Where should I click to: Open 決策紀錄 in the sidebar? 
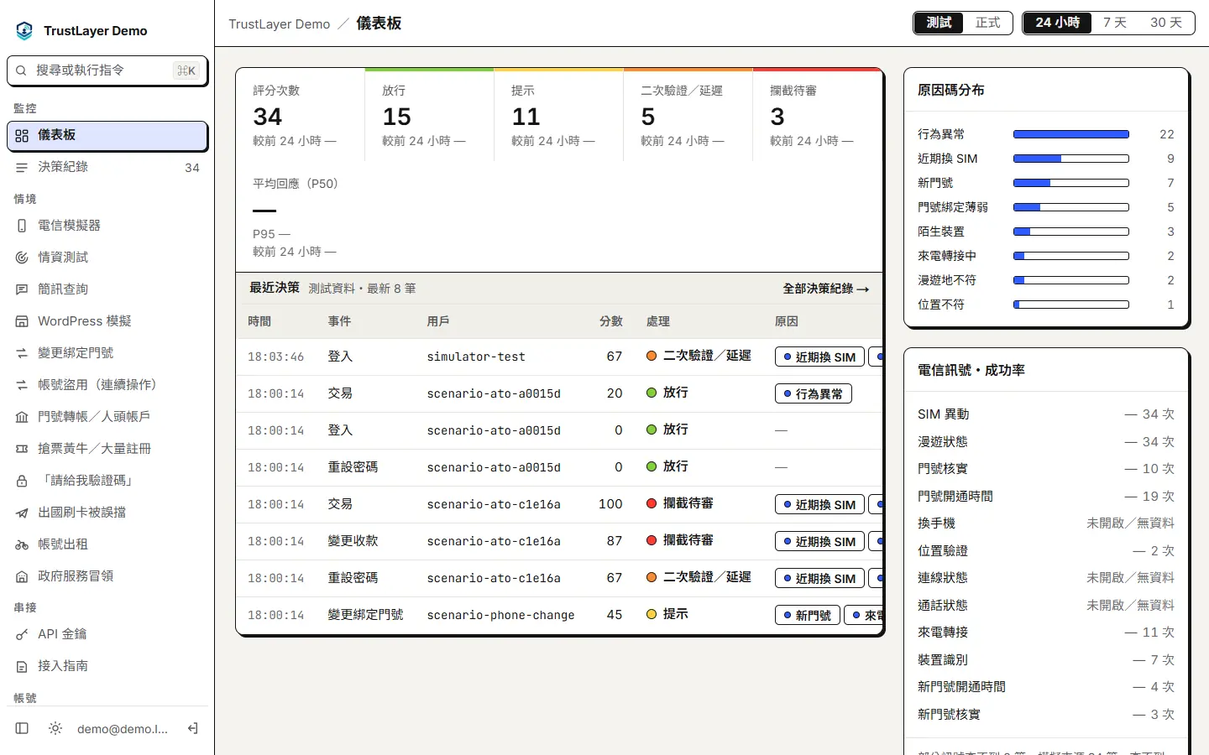[107, 168]
